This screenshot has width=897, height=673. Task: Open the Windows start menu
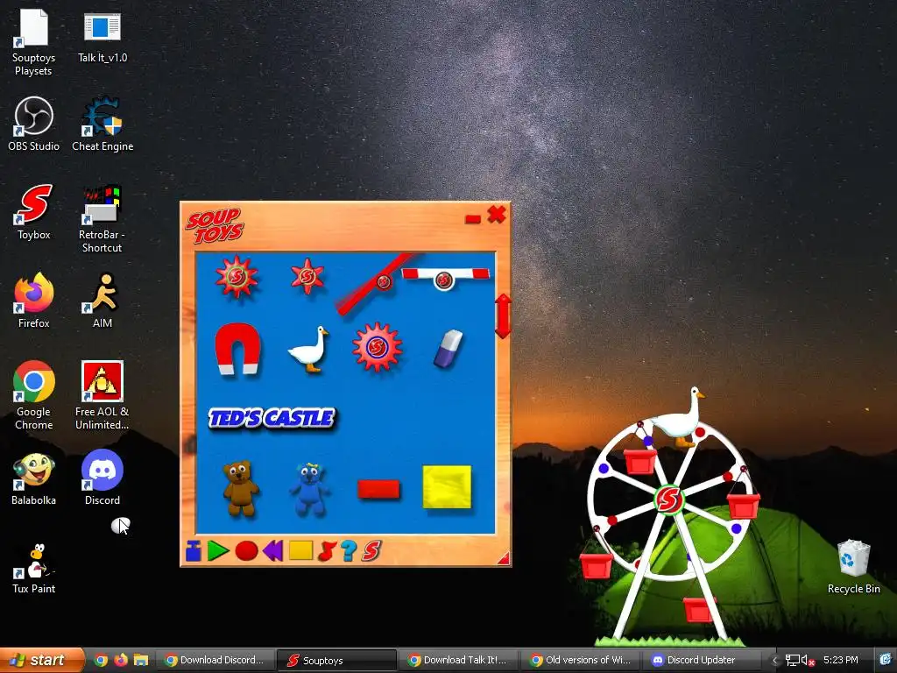point(41,660)
